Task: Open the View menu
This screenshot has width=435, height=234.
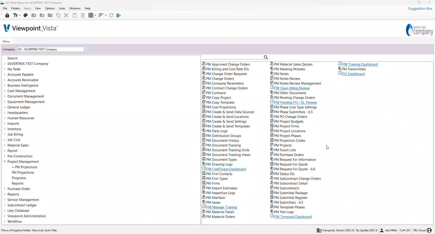Action: [38, 8]
